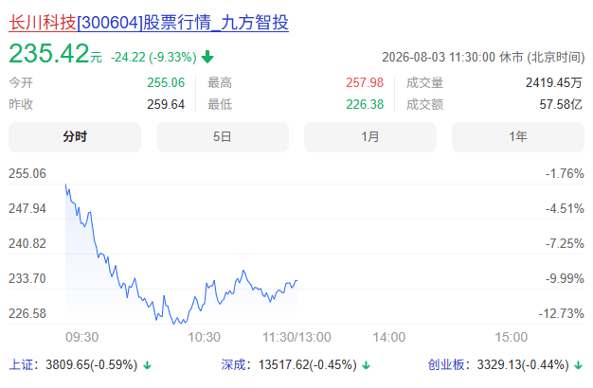Click the y-axis price label 255.06
593x388 pixels.
click(x=27, y=174)
